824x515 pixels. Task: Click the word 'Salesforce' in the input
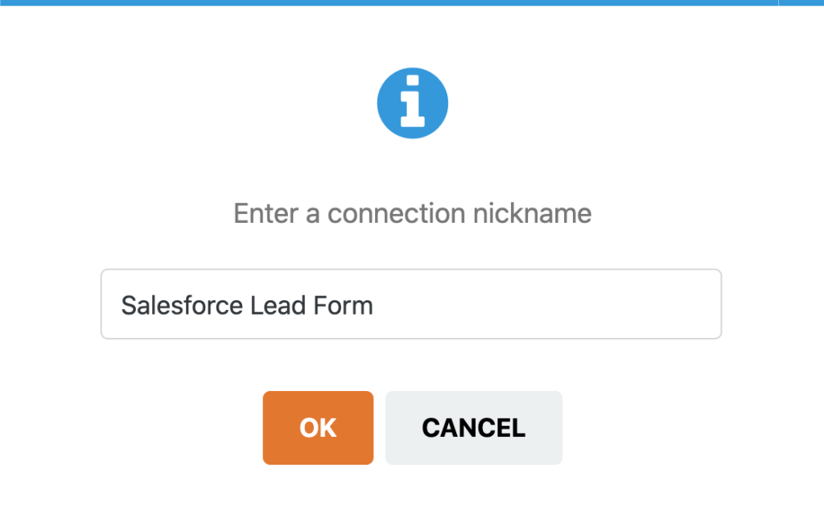181,305
